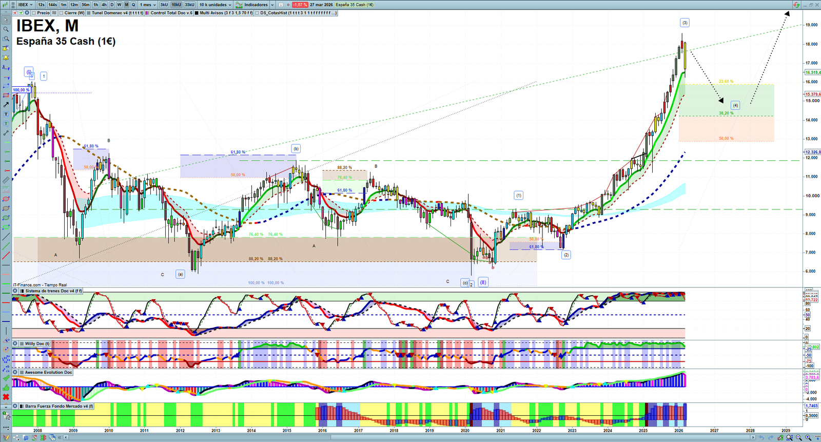Image resolution: width=821 pixels, height=442 pixels.
Task: Expand the 1 mes period dropdown
Action: click(149, 5)
